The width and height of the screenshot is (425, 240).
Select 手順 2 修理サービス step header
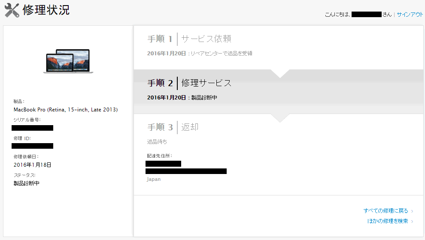(x=189, y=83)
